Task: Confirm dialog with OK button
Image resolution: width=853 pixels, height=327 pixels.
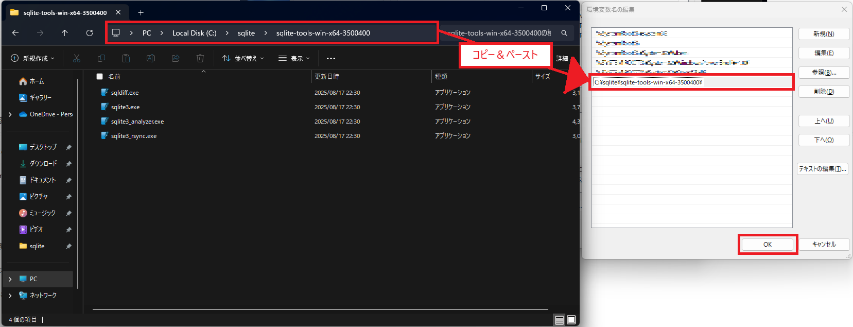Action: coord(768,245)
